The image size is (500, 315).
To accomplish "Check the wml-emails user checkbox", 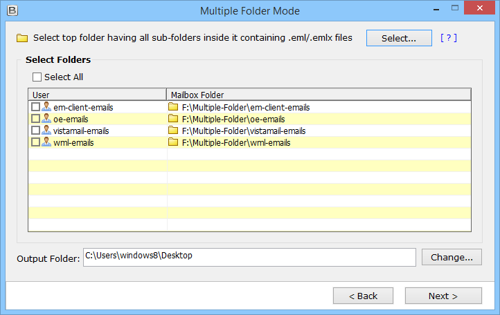I will pyautogui.click(x=36, y=142).
